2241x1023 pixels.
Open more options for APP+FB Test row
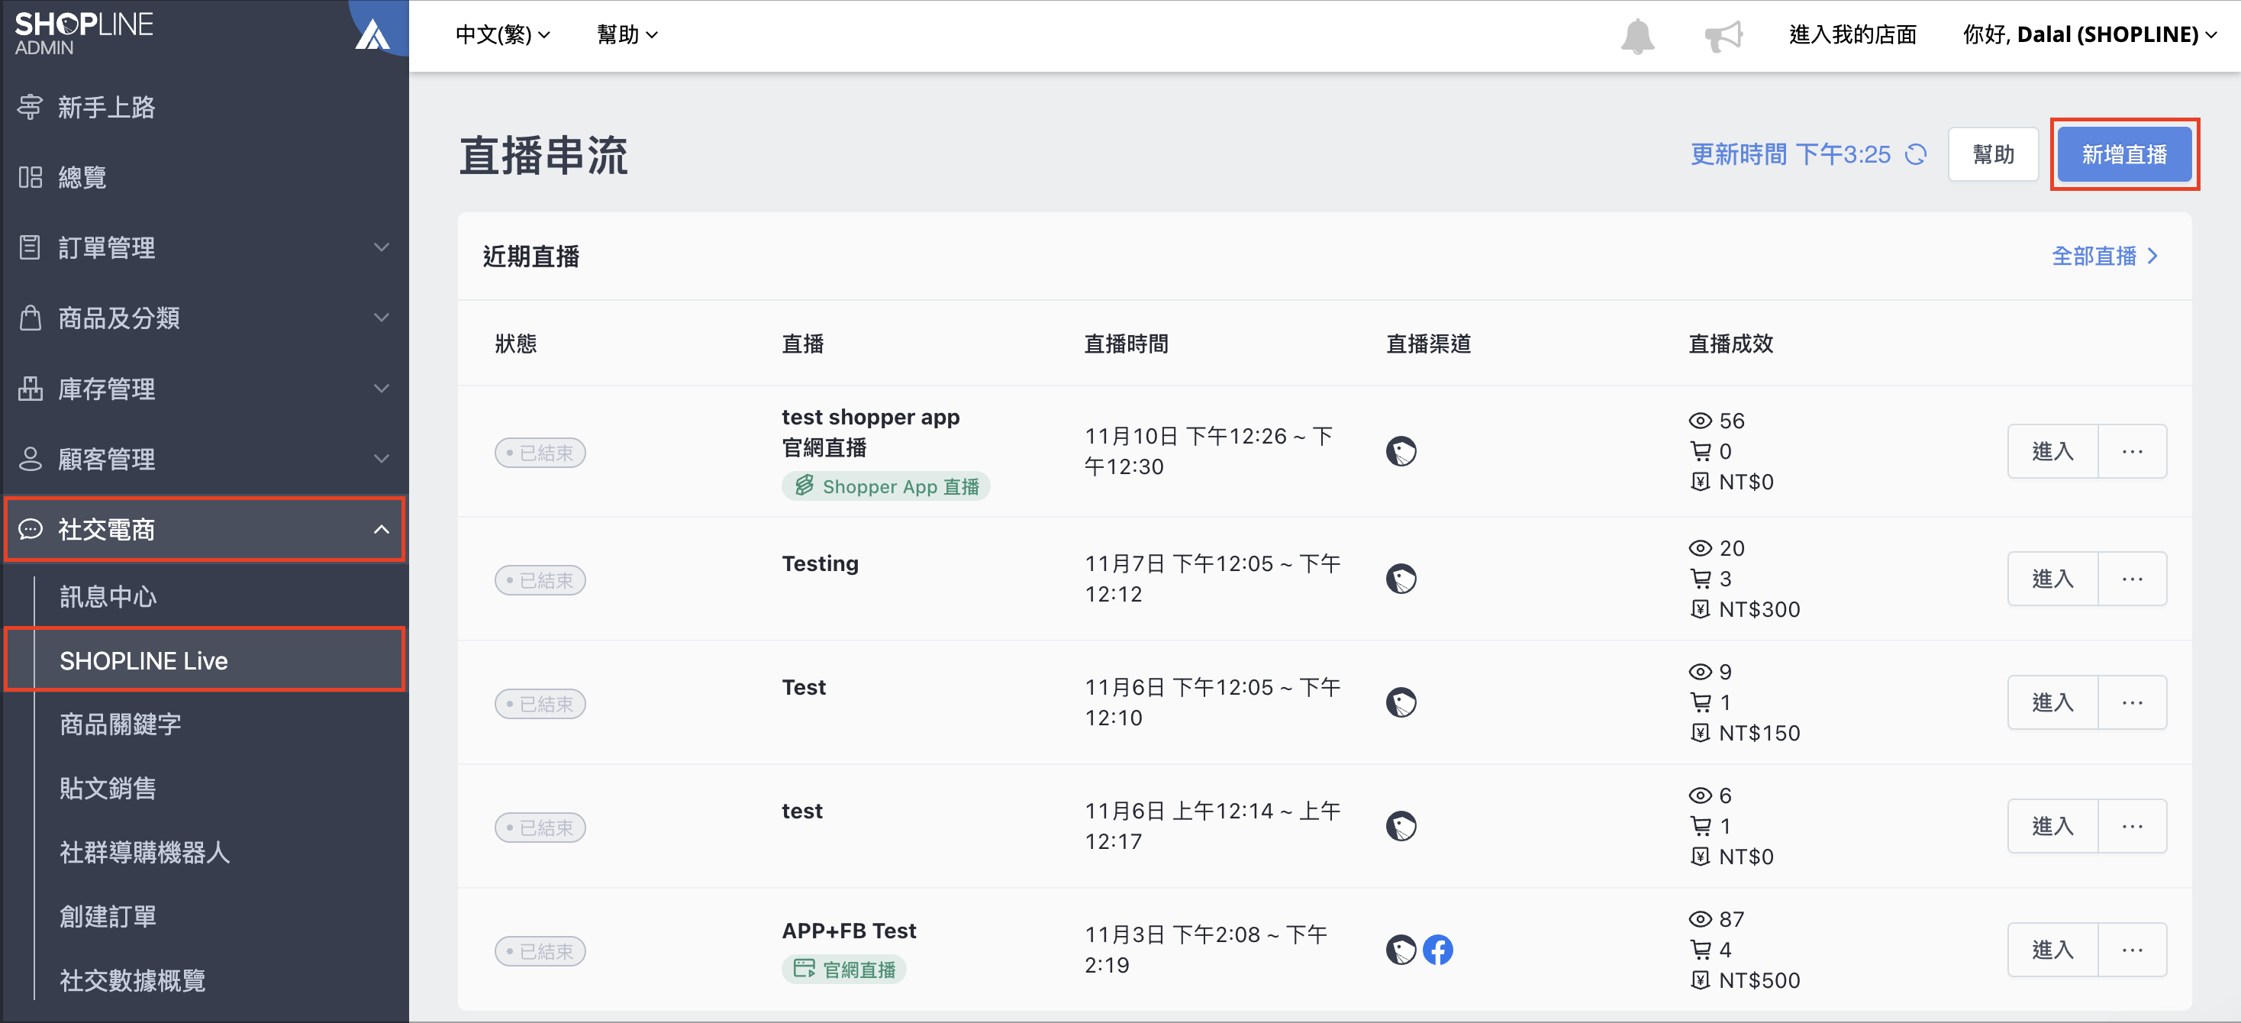(x=2131, y=950)
